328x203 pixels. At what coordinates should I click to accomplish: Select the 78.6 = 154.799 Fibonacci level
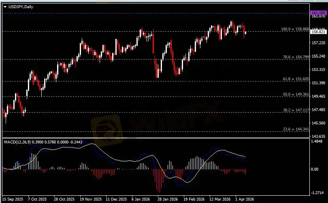[x=296, y=58]
